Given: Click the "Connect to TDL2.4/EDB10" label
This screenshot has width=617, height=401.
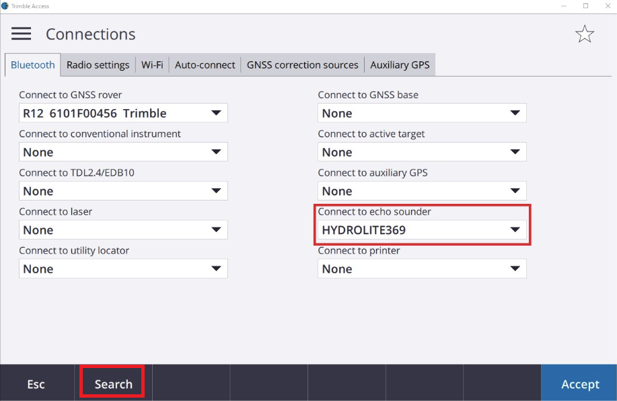Looking at the screenshot, I should pyautogui.click(x=77, y=173).
